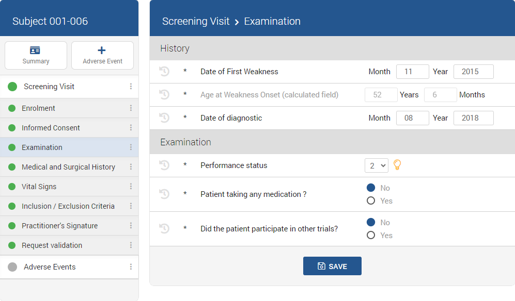Screen dimensions: 515x301
Task: Click the diagnostic Year input field
Action: (473, 118)
